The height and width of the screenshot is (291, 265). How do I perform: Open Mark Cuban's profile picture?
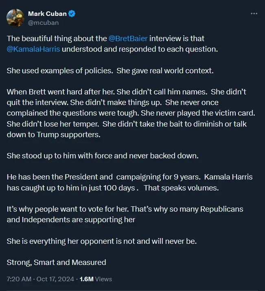[x=15, y=18]
